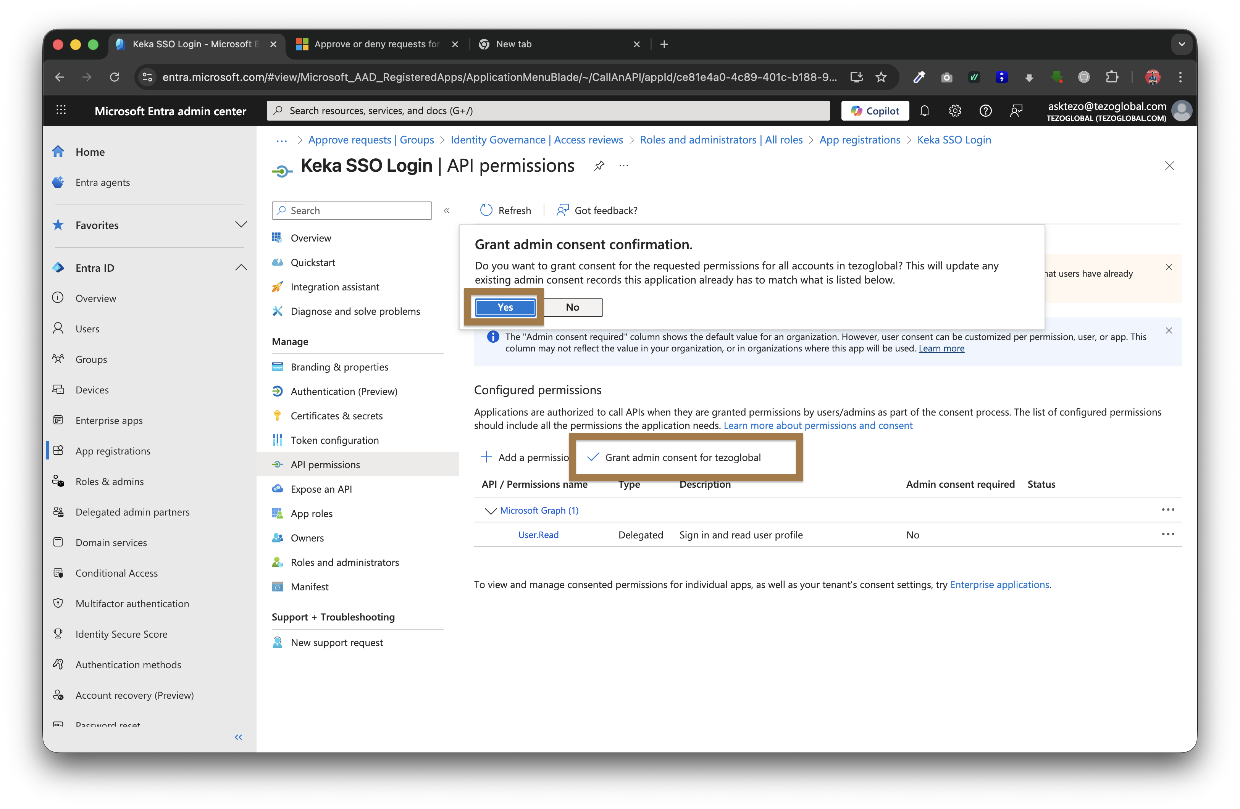Pin the API permissions blade

click(x=599, y=166)
